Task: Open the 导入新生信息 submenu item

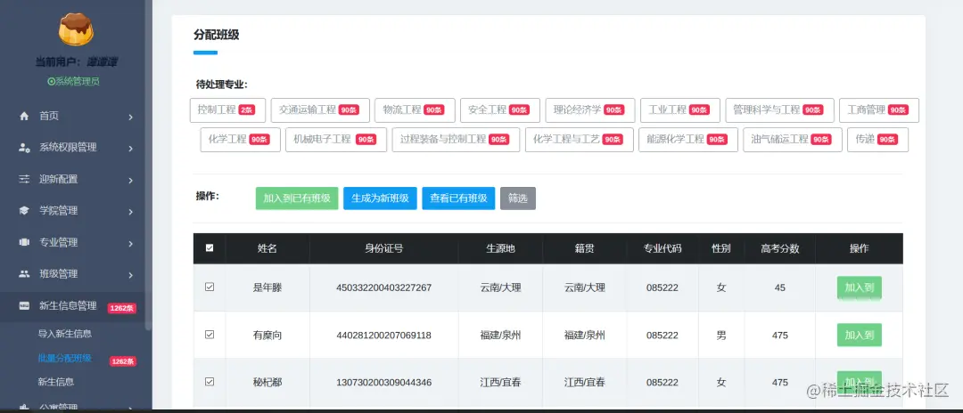Action: click(65, 334)
